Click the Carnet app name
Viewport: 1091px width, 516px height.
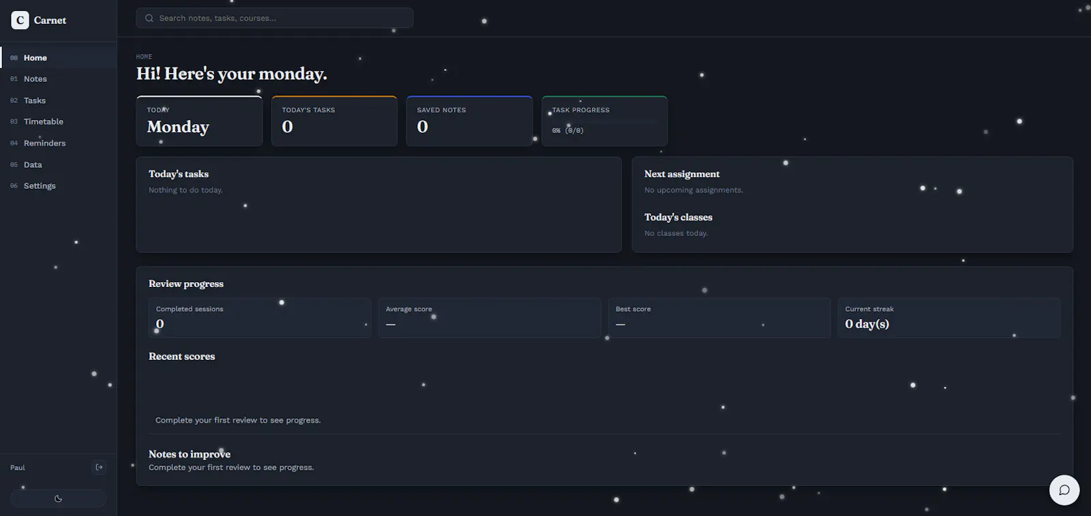pyautogui.click(x=50, y=20)
